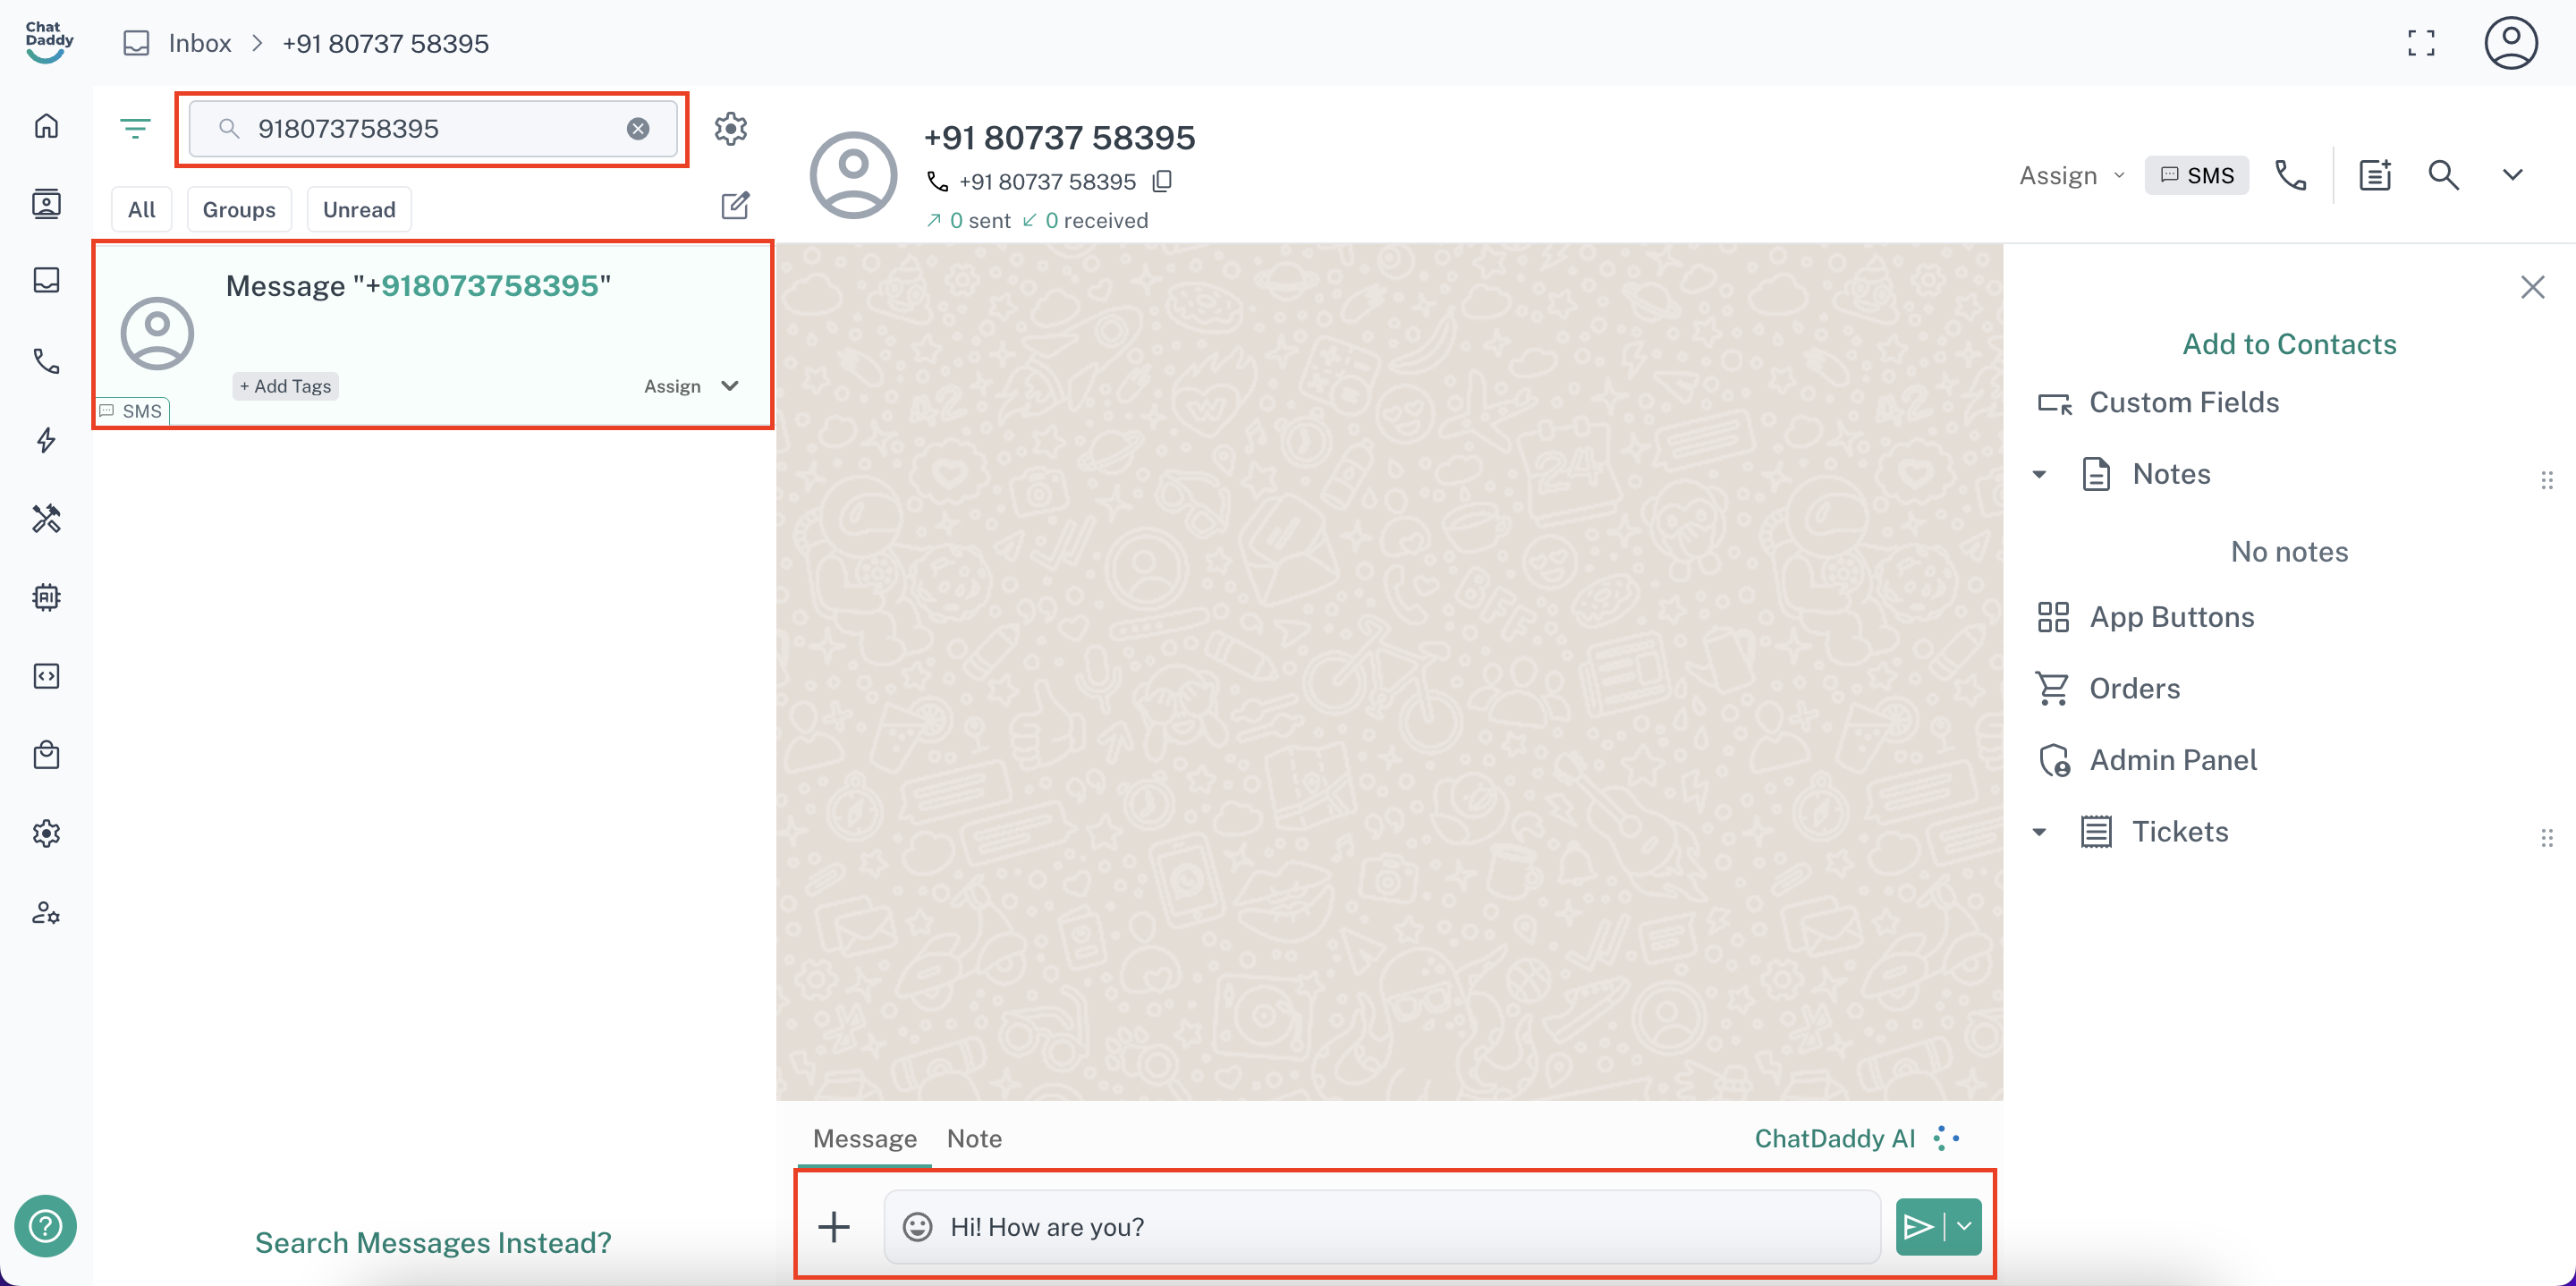The image size is (2576, 1286).
Task: Click Add to Contacts link
Action: coord(2288,344)
